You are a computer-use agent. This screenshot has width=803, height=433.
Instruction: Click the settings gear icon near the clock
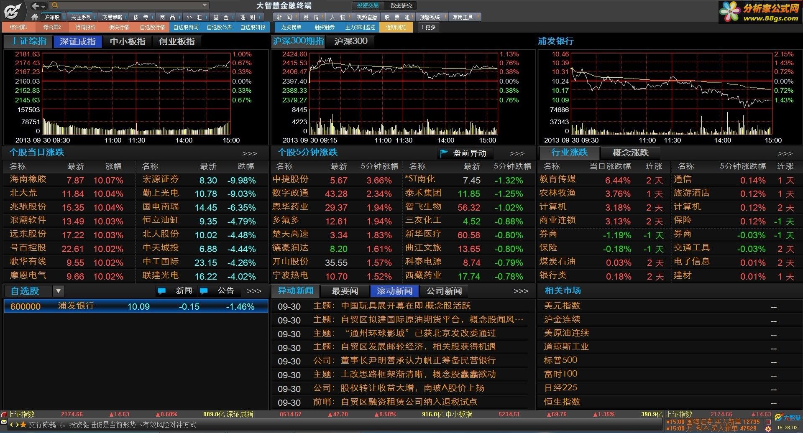pyautogui.click(x=768, y=429)
